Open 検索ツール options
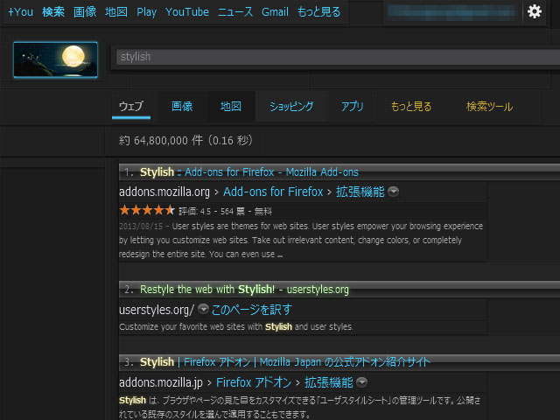This screenshot has height=420, width=560. coord(489,106)
